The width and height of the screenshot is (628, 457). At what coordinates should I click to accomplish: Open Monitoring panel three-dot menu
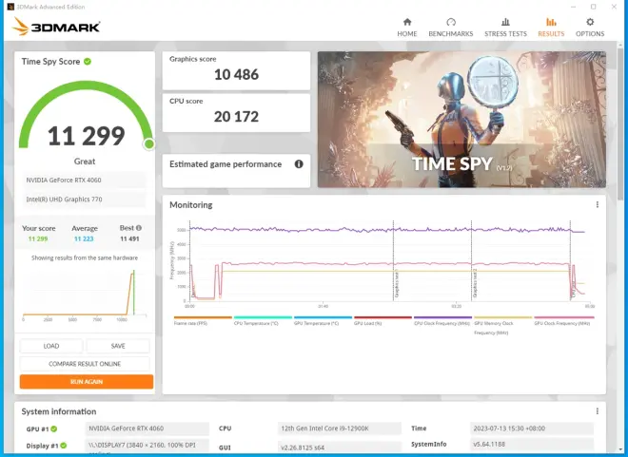coord(598,204)
